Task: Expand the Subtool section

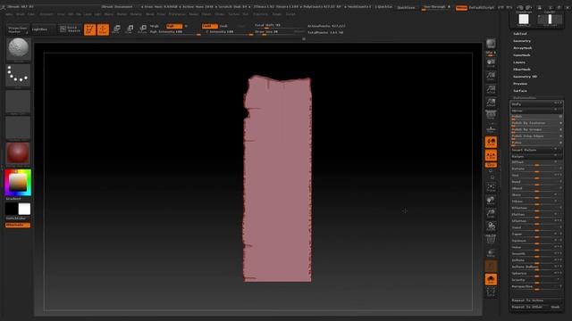Action: pos(520,34)
